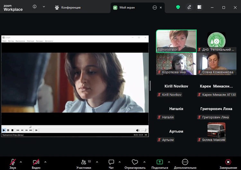The image size is (241, 170).
Task: End the meeting with Завершение
Action: 228,162
